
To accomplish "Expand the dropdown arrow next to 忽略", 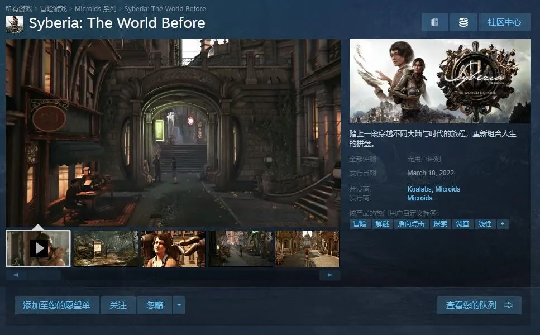I will [179, 305].
